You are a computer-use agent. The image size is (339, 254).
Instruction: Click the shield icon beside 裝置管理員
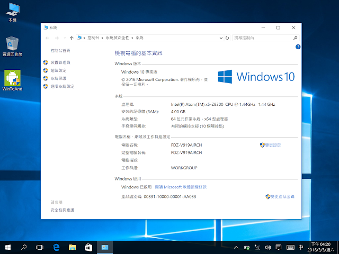point(46,62)
